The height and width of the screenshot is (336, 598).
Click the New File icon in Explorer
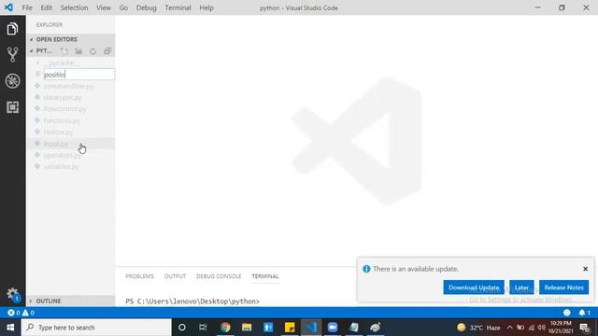click(64, 51)
